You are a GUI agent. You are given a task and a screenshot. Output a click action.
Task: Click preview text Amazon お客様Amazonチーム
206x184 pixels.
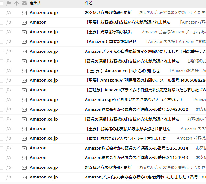pos(174,32)
